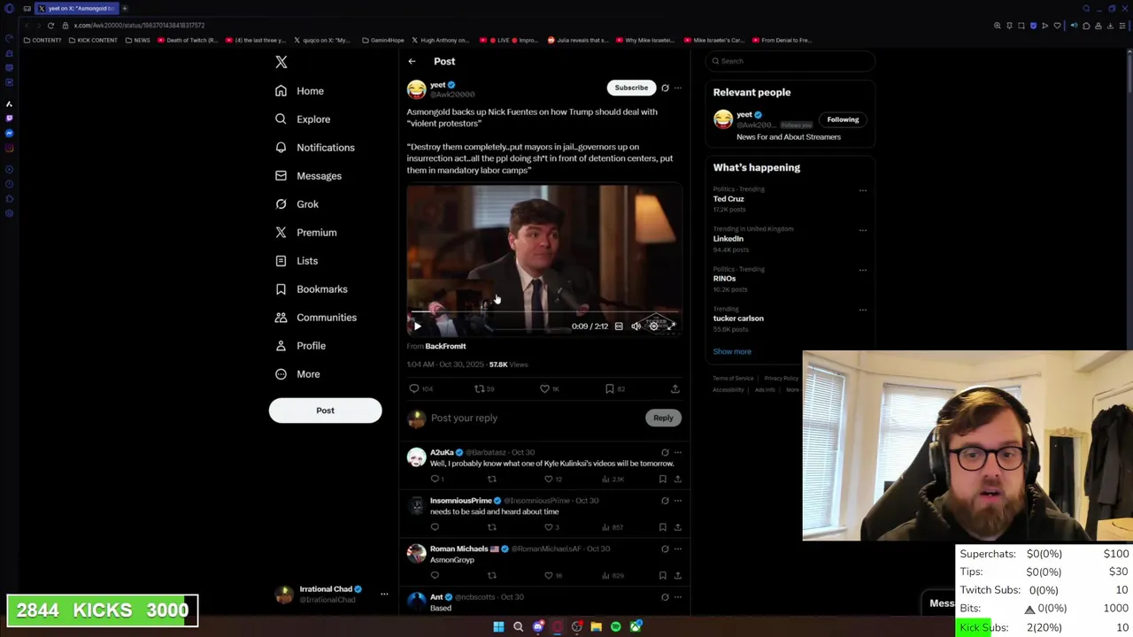Open Communities in the sidebar

pos(315,318)
